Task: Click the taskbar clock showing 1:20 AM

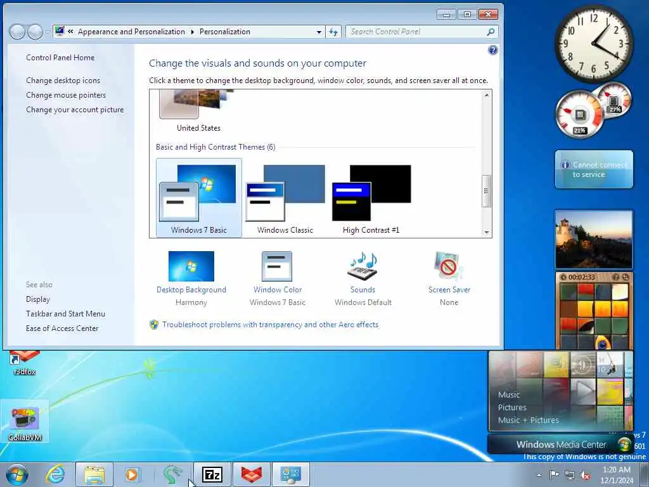Action: 617,474
